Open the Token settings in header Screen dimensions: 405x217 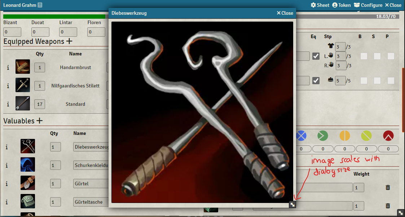[342, 5]
